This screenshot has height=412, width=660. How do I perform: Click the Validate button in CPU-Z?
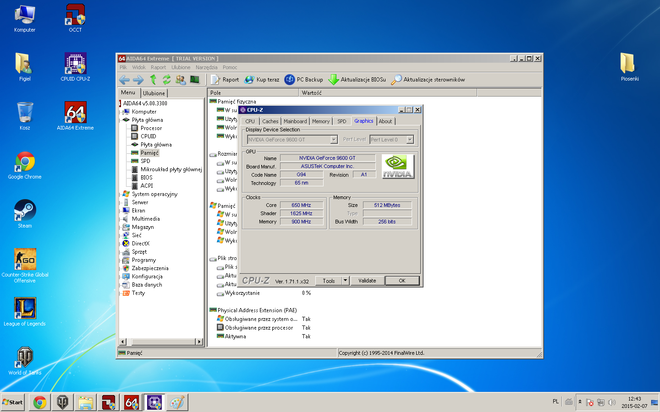(x=367, y=280)
